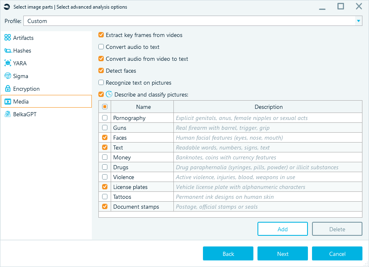Enable Convert audio to text

[101, 47]
